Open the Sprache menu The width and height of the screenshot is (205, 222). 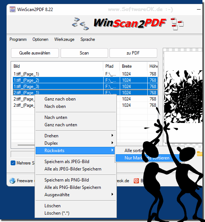[x=87, y=39]
